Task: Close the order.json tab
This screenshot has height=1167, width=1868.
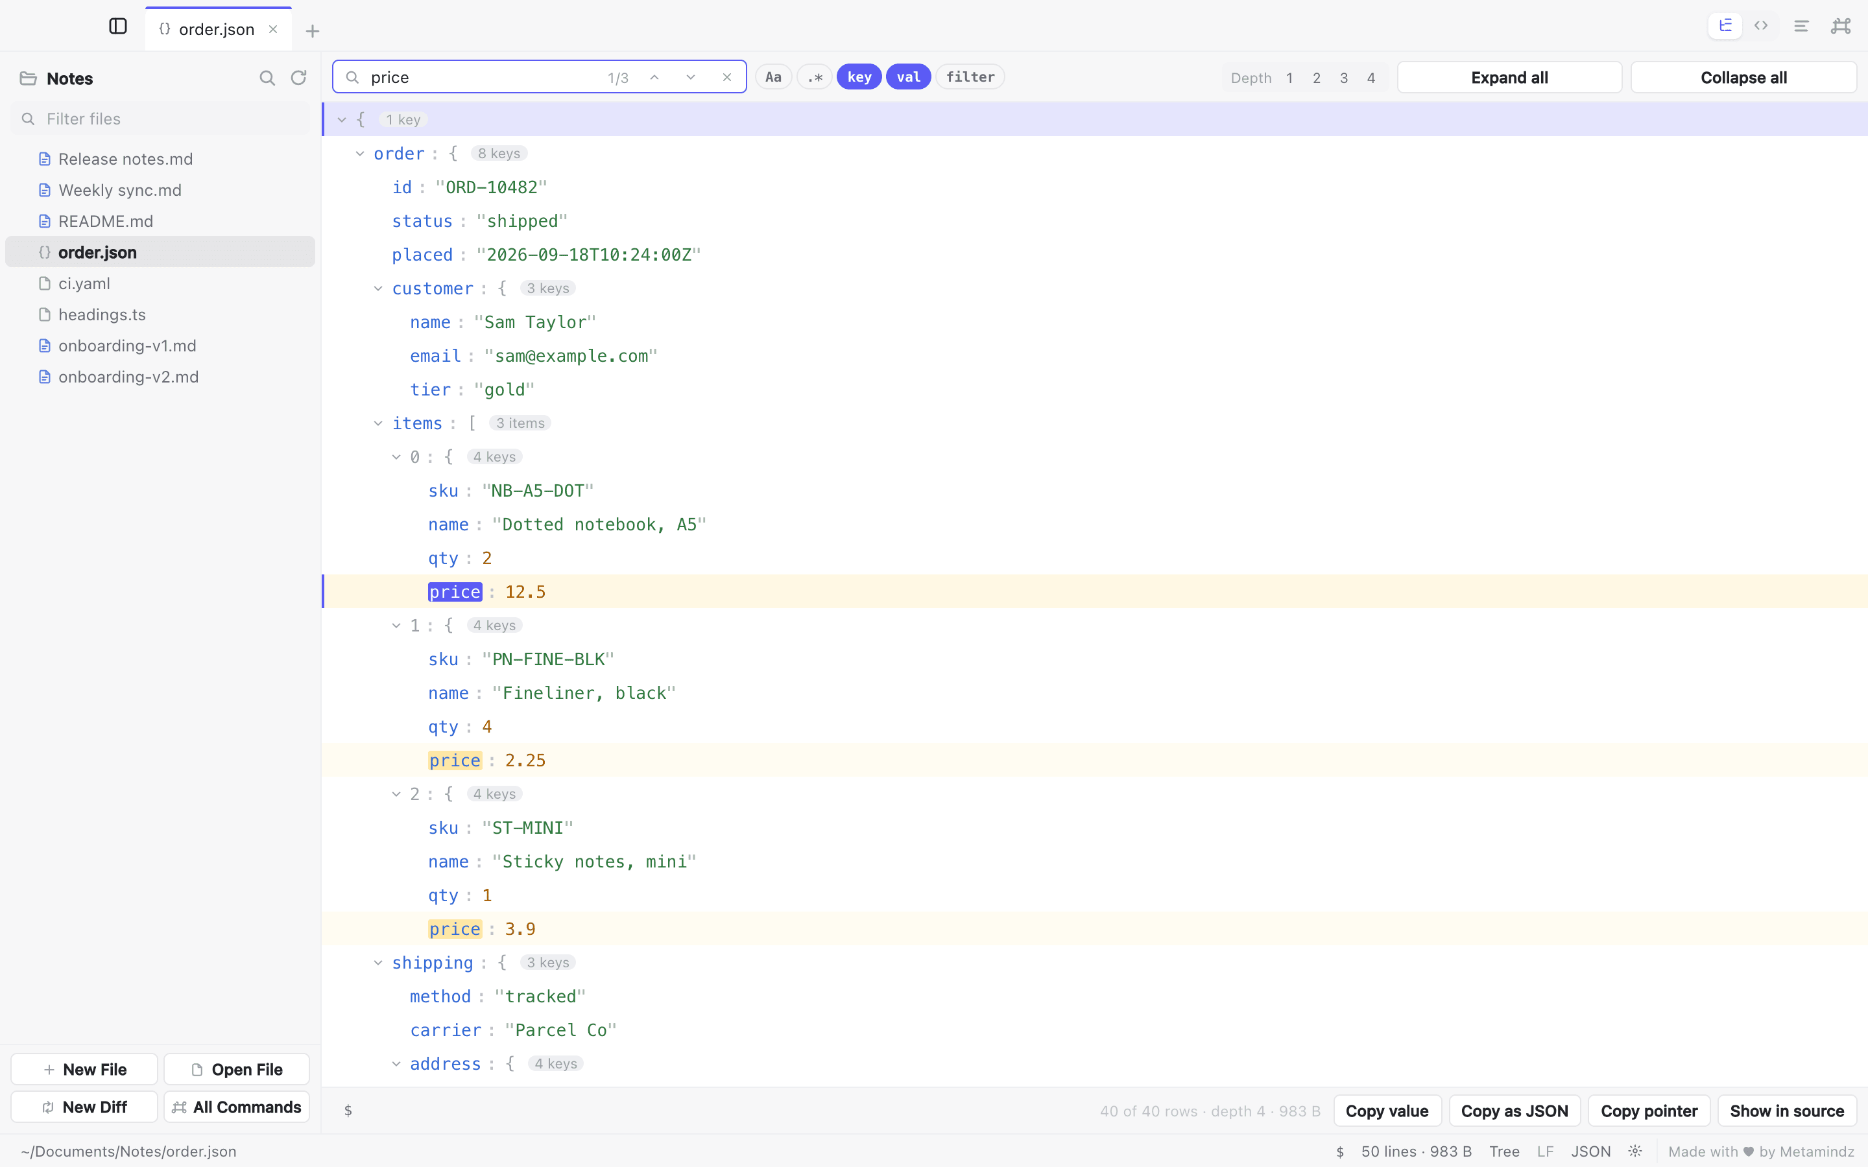Action: (x=273, y=29)
